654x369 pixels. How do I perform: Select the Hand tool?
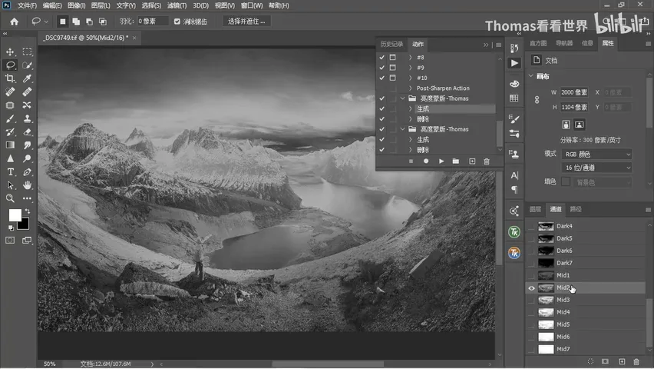pos(27,185)
